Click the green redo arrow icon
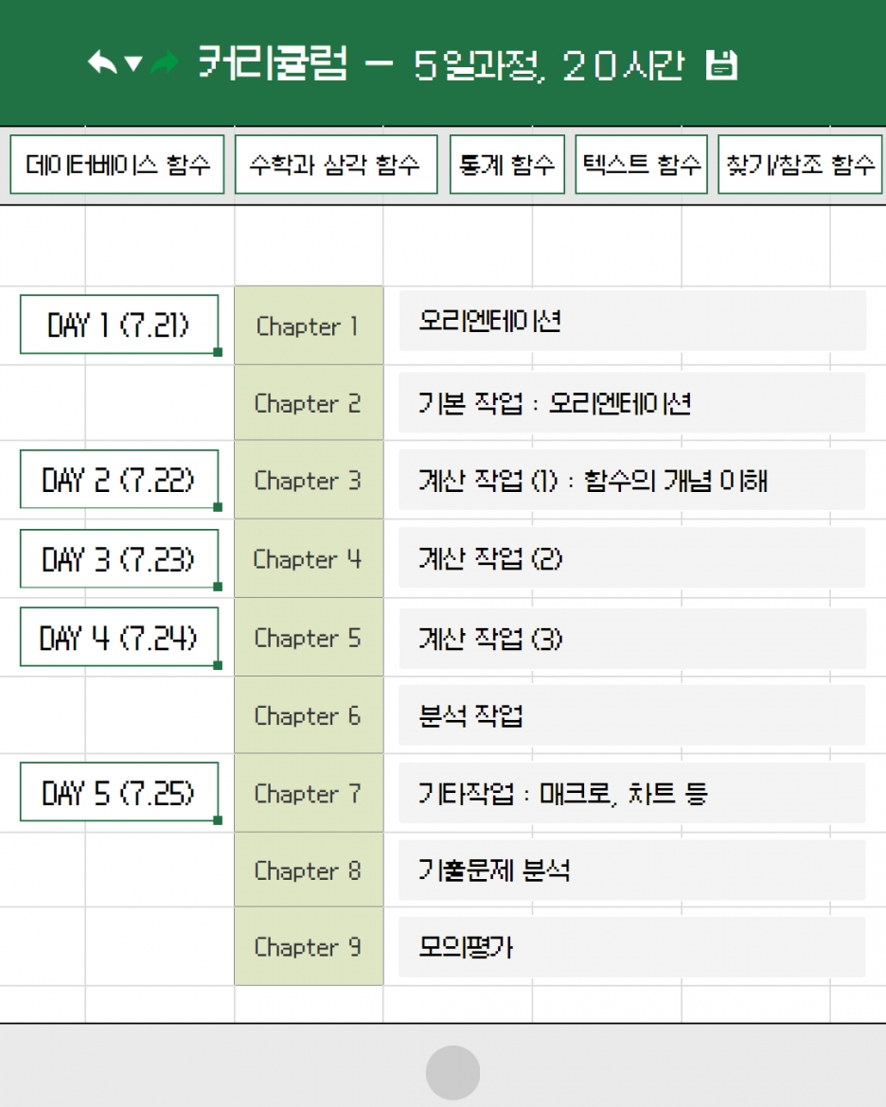Viewport: 886px width, 1107px height. point(165,62)
